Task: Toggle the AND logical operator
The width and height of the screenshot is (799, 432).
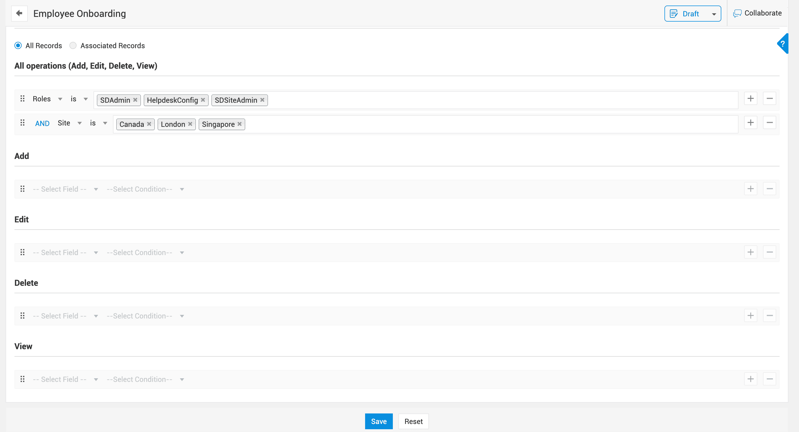Action: [x=42, y=123]
